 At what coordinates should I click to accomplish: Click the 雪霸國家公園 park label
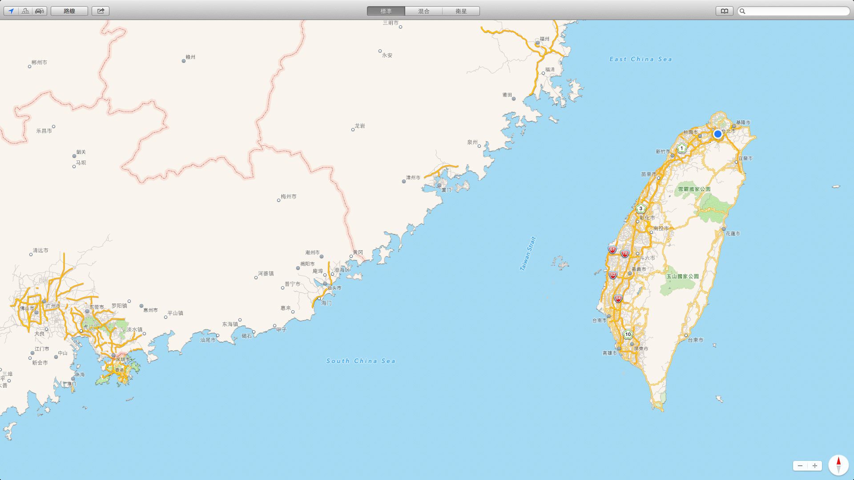[694, 189]
